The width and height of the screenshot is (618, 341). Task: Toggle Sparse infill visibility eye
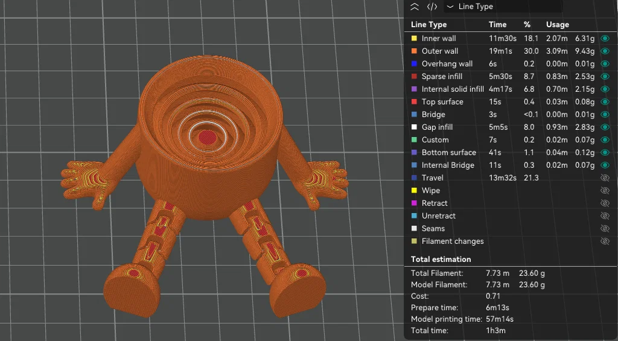pyautogui.click(x=605, y=76)
